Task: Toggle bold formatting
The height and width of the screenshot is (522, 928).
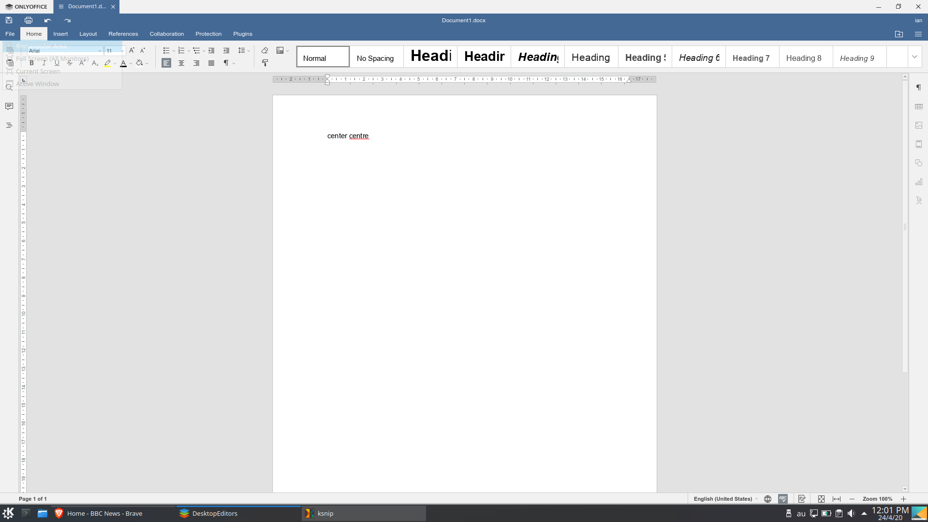Action: point(31,63)
